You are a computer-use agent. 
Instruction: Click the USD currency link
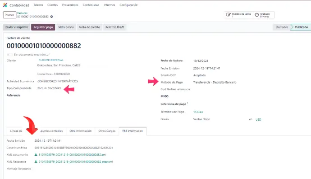[x=258, y=119]
